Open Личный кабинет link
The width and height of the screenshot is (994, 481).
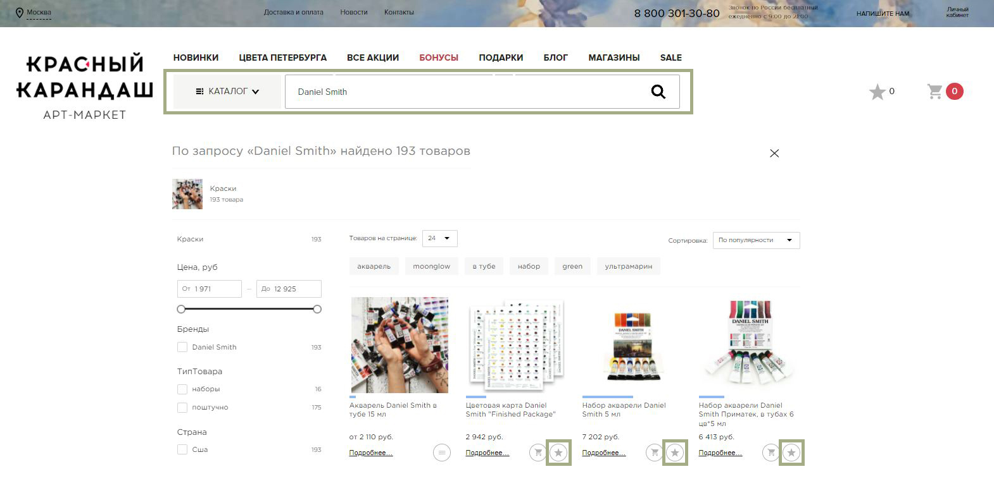click(x=957, y=13)
